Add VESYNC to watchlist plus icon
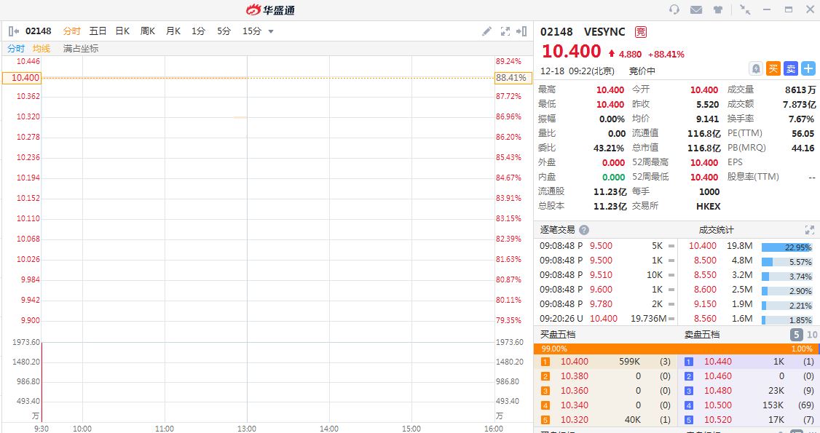 [x=808, y=68]
